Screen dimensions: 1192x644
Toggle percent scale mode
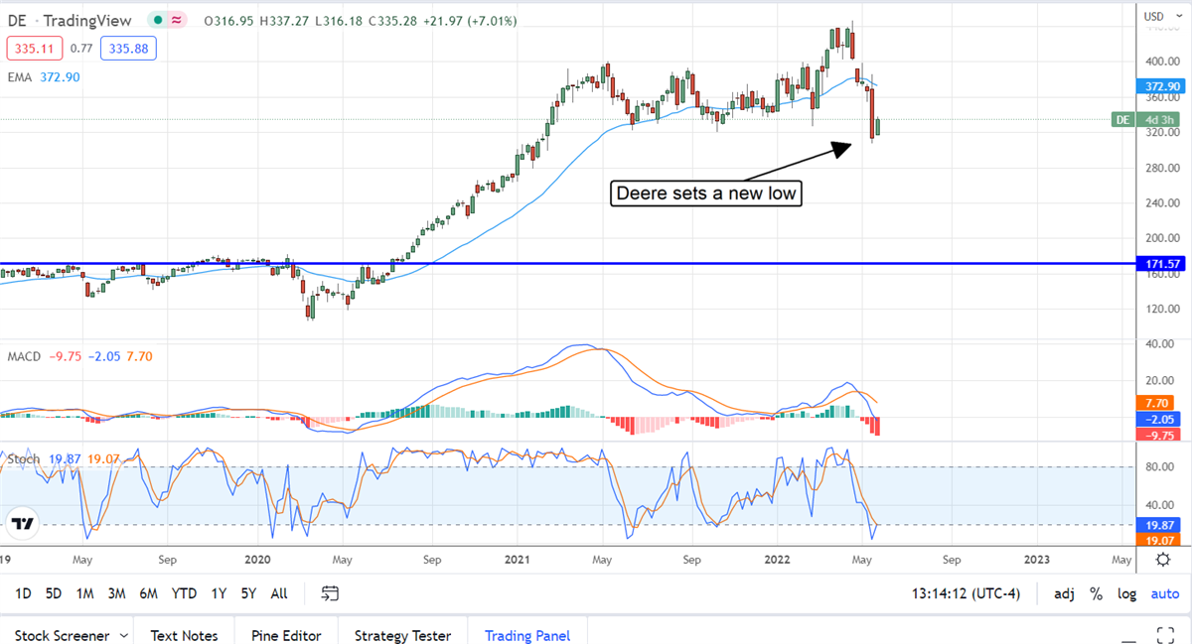(1096, 593)
